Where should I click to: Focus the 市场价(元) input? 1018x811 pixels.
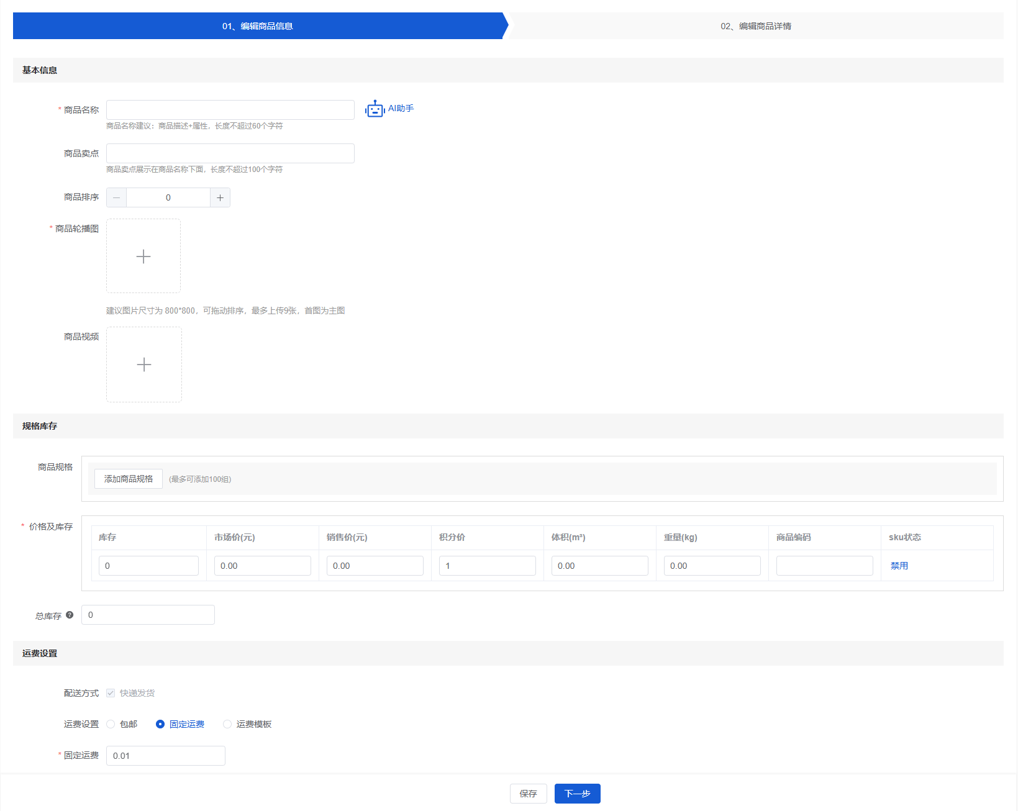263,566
